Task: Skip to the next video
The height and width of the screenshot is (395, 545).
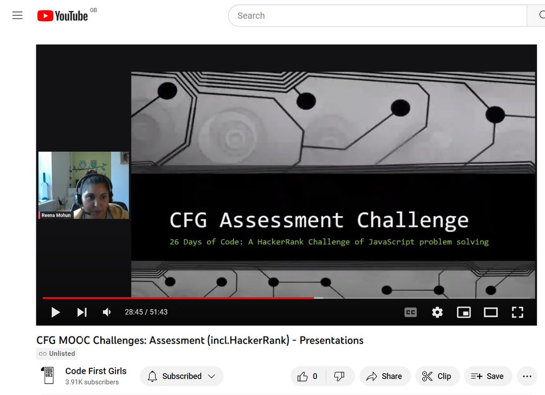Action: pos(82,312)
